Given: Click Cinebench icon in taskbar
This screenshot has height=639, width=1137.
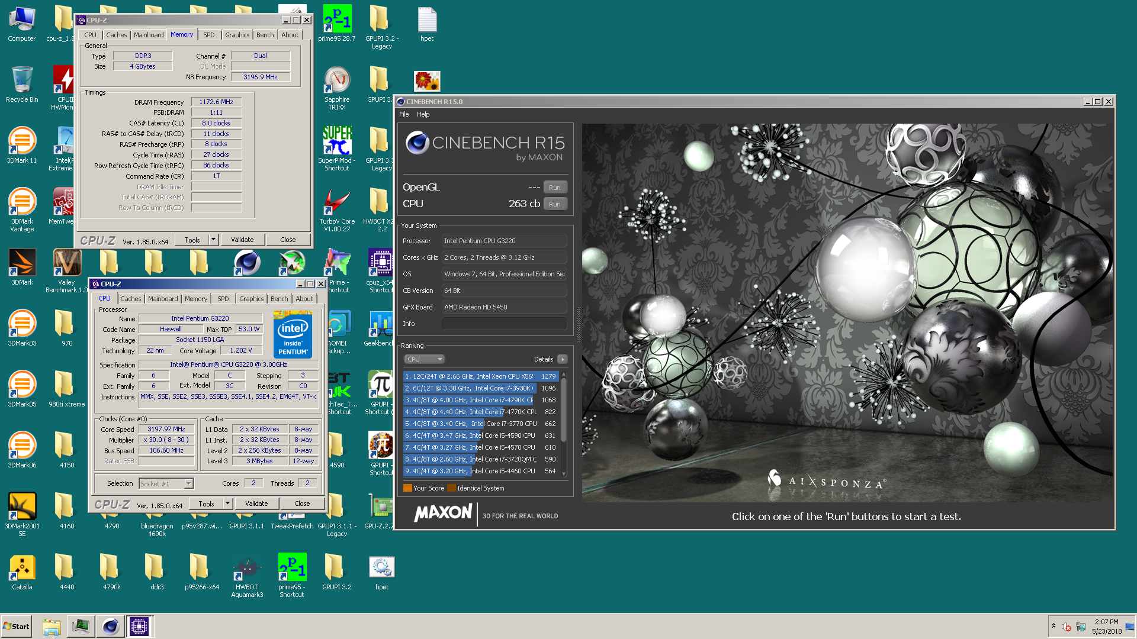Looking at the screenshot, I should pyautogui.click(x=111, y=626).
